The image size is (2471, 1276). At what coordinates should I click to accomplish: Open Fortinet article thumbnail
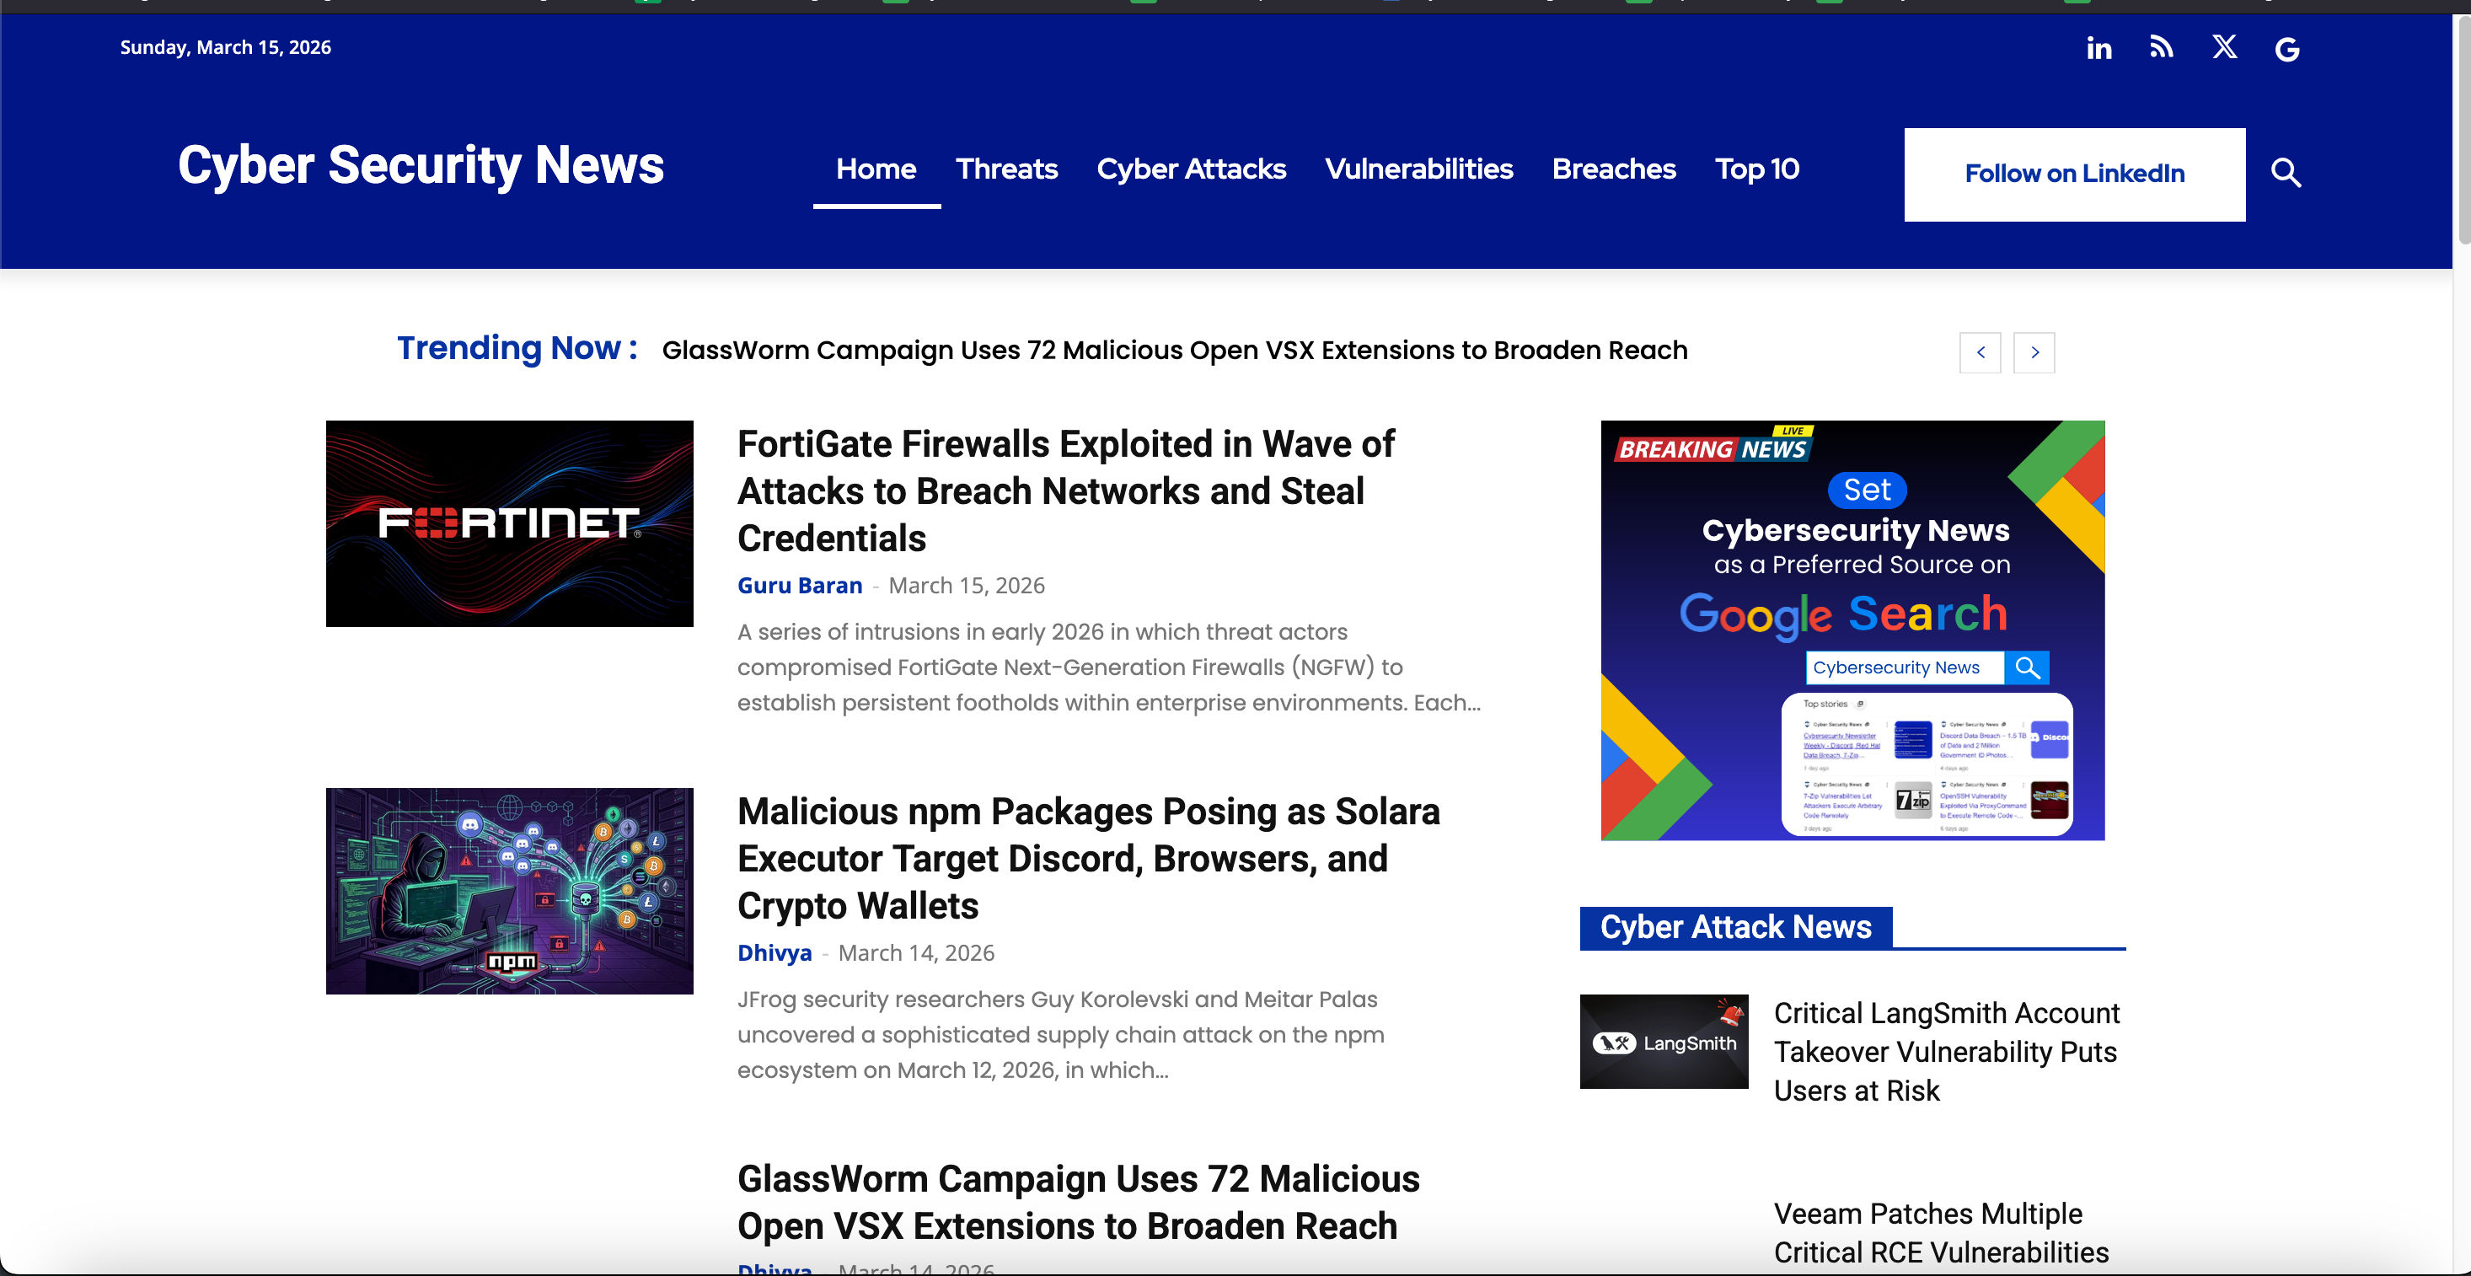pyautogui.click(x=509, y=524)
